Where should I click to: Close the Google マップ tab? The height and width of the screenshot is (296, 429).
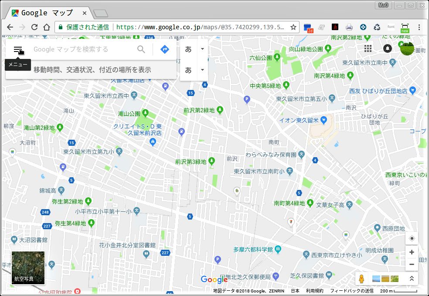click(x=85, y=13)
